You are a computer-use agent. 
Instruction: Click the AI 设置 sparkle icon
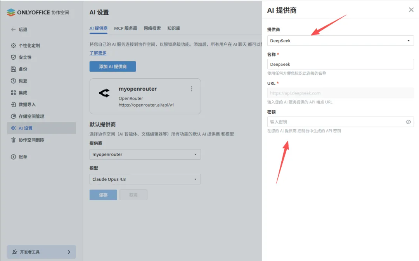(x=13, y=128)
